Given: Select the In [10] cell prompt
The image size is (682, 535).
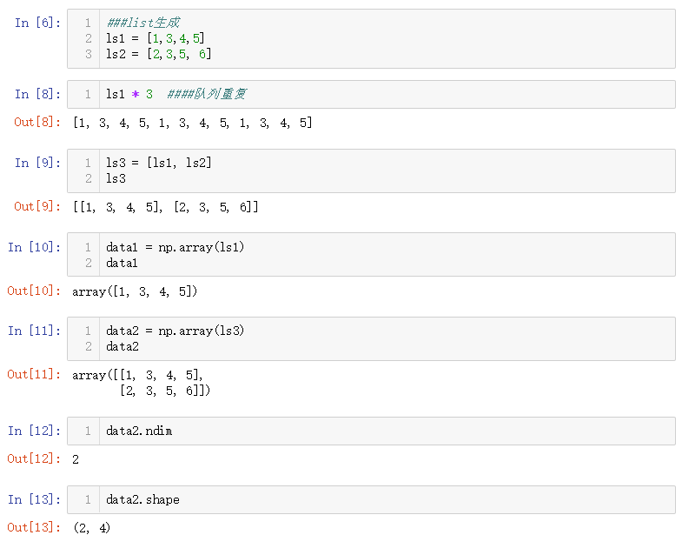Looking at the screenshot, I should point(34,247).
